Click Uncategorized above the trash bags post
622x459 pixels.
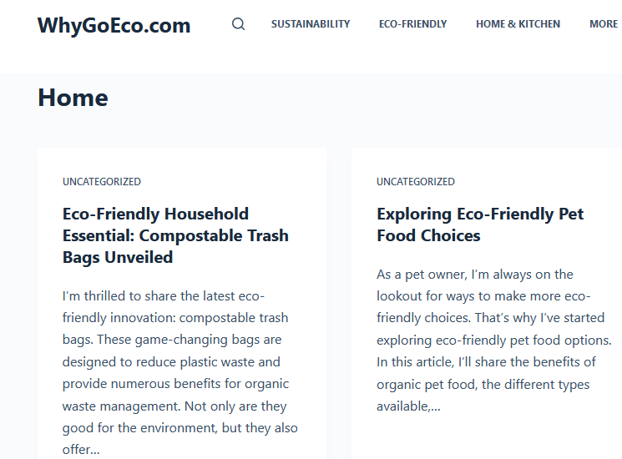point(102,182)
